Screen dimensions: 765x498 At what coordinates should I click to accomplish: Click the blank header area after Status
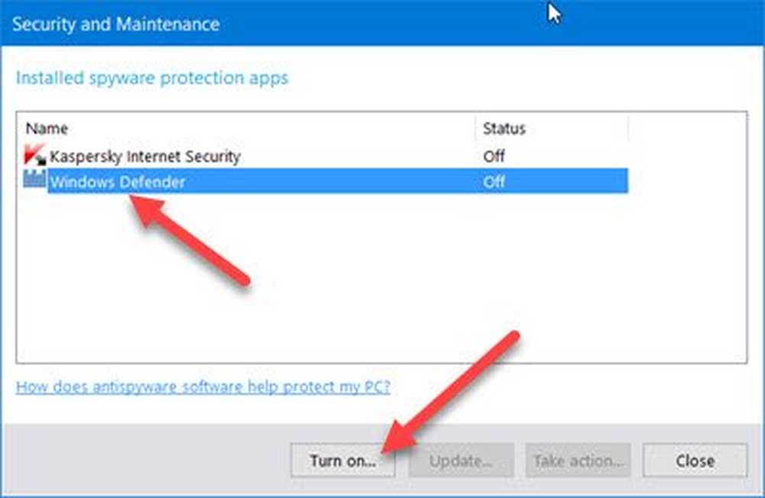pyautogui.click(x=686, y=128)
